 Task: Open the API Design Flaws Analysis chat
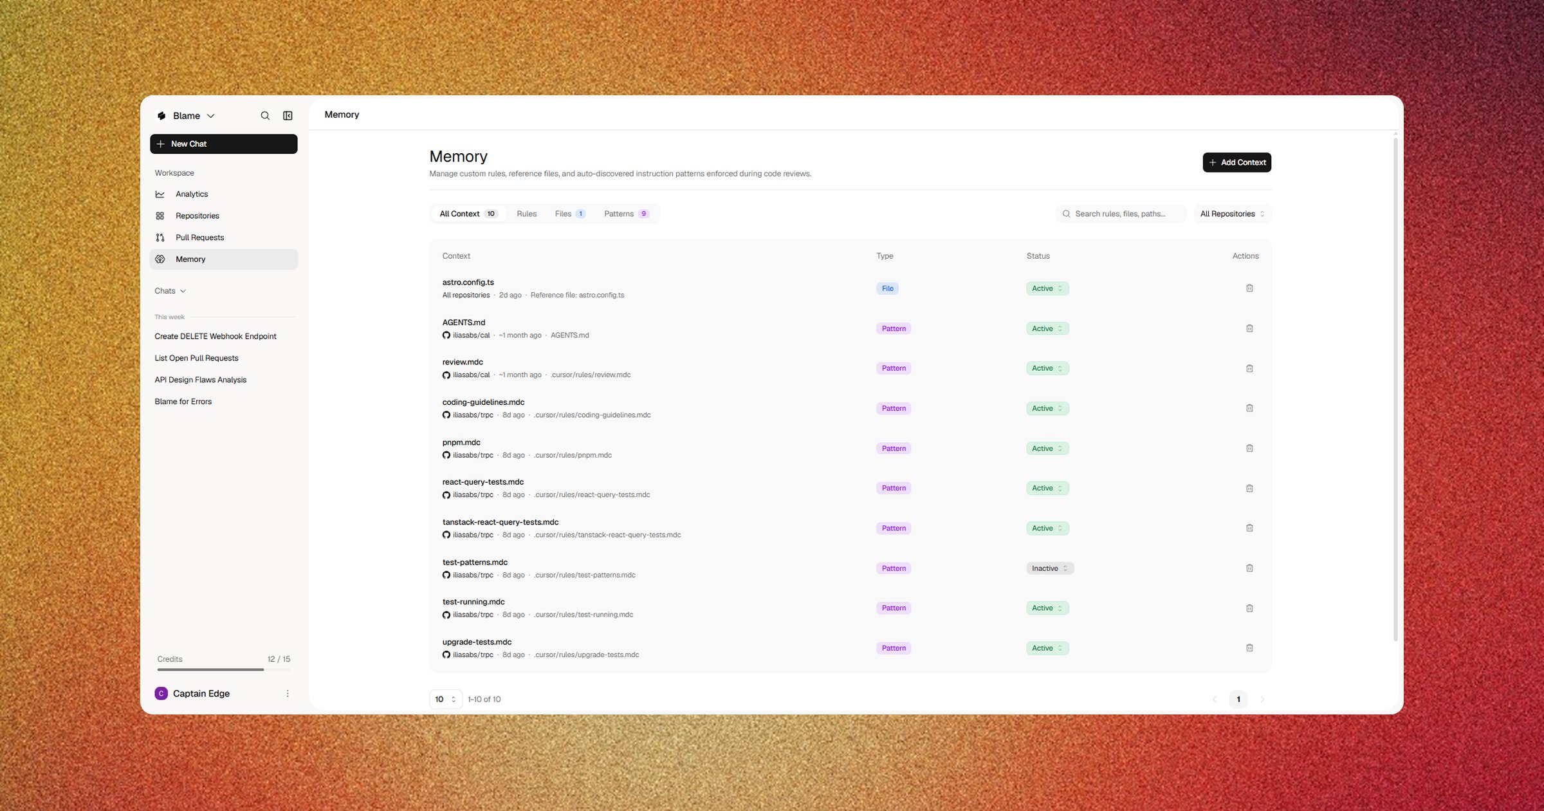coord(201,380)
